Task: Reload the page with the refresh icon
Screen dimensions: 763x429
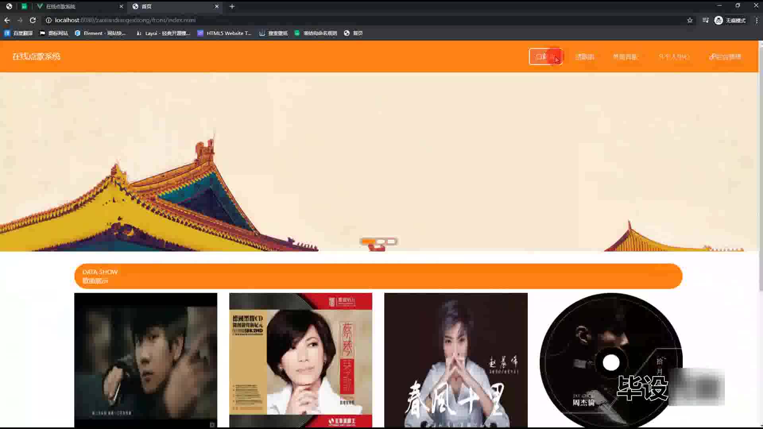Action: pyautogui.click(x=33, y=20)
